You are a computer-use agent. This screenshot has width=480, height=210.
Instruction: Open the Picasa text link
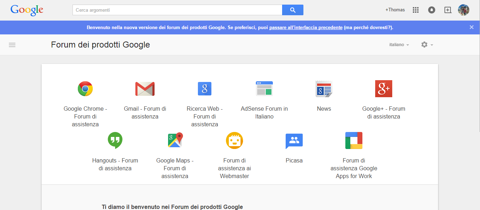pyautogui.click(x=294, y=160)
